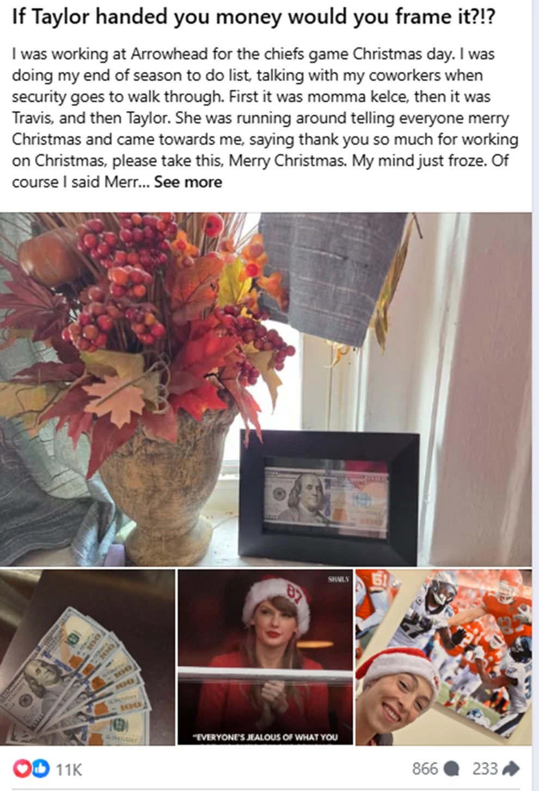This screenshot has height=791, width=539.
Task: Click the black-framed hundred dollar bill
Action: [329, 497]
